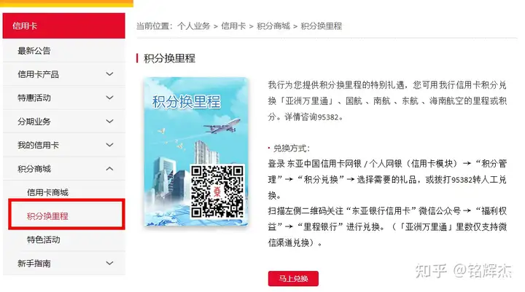Select the highlighted 积分换里程 submenu item
The width and height of the screenshot is (525, 292).
pyautogui.click(x=66, y=216)
